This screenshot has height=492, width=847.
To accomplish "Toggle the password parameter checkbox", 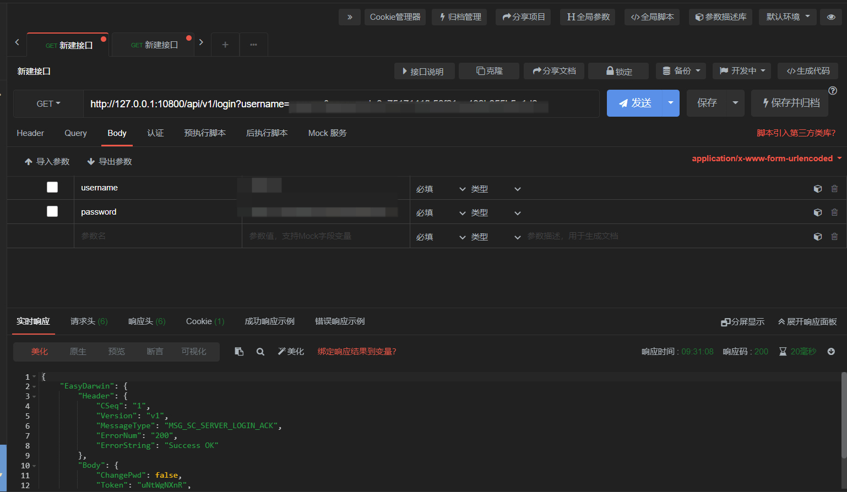I will (x=52, y=211).
